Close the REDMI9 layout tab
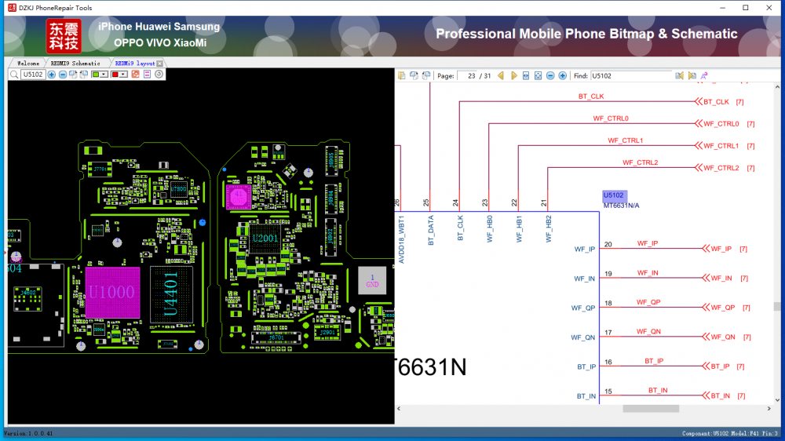Image resolution: width=785 pixels, height=441 pixels. tap(160, 63)
